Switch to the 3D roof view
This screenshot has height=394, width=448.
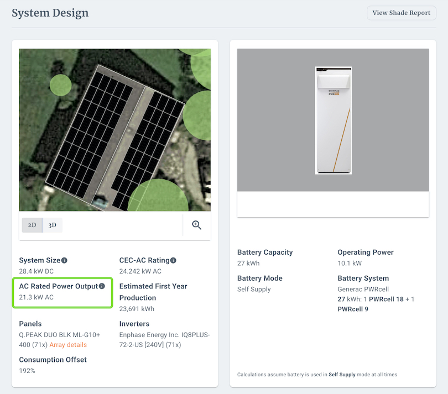(x=52, y=225)
